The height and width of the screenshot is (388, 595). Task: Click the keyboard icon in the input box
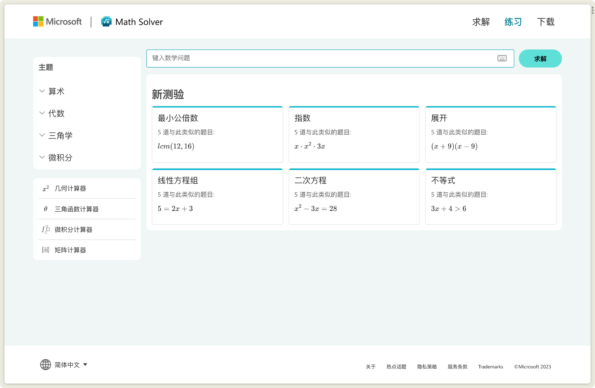[502, 58]
